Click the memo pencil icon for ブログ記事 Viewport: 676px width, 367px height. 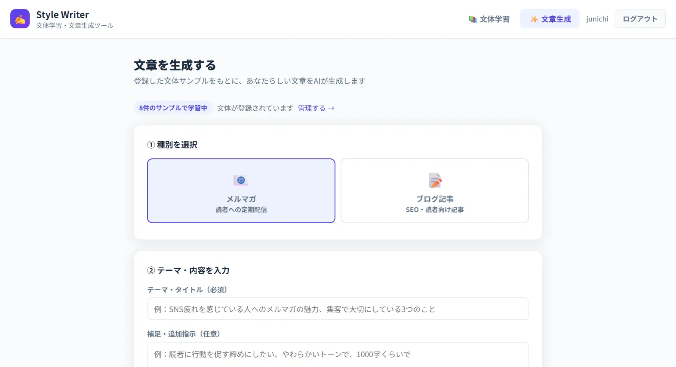click(x=435, y=180)
